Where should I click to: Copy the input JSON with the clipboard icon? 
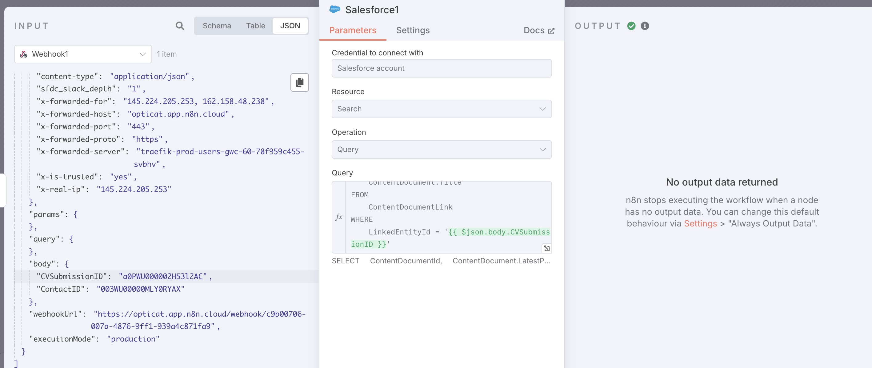[x=300, y=82]
